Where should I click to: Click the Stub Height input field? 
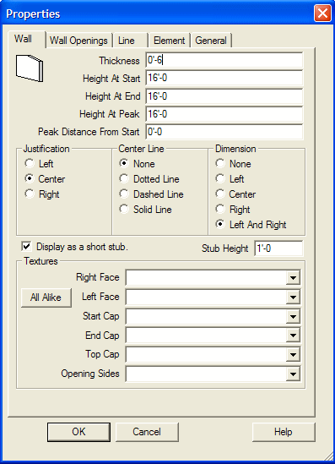pyautogui.click(x=278, y=248)
